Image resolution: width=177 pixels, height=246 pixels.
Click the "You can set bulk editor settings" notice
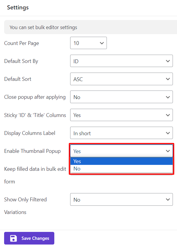coord(43,27)
